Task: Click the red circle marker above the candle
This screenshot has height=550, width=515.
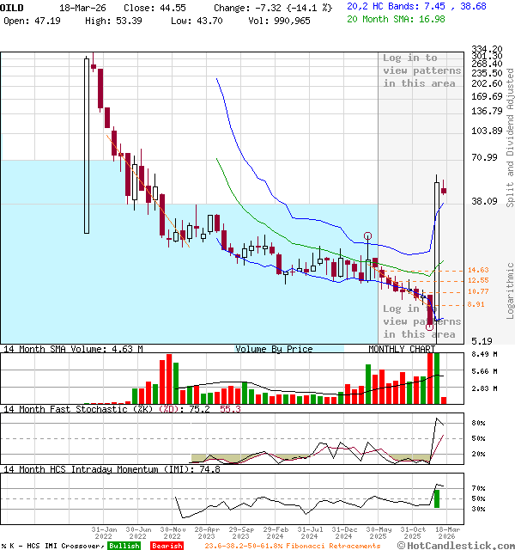Action: click(367, 235)
